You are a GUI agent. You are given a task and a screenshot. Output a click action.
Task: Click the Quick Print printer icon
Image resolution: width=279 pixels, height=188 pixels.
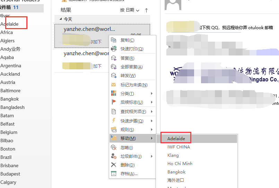point(114,49)
